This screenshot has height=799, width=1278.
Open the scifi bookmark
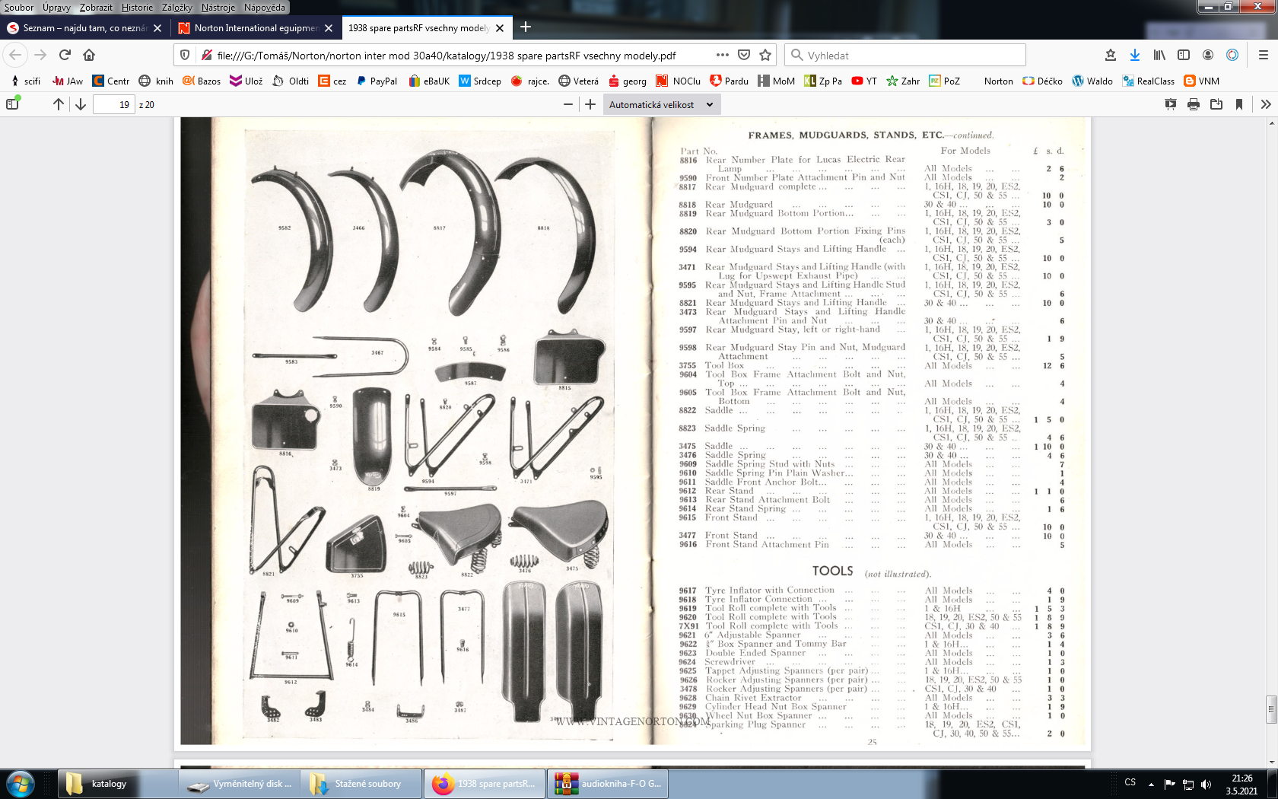(24, 81)
